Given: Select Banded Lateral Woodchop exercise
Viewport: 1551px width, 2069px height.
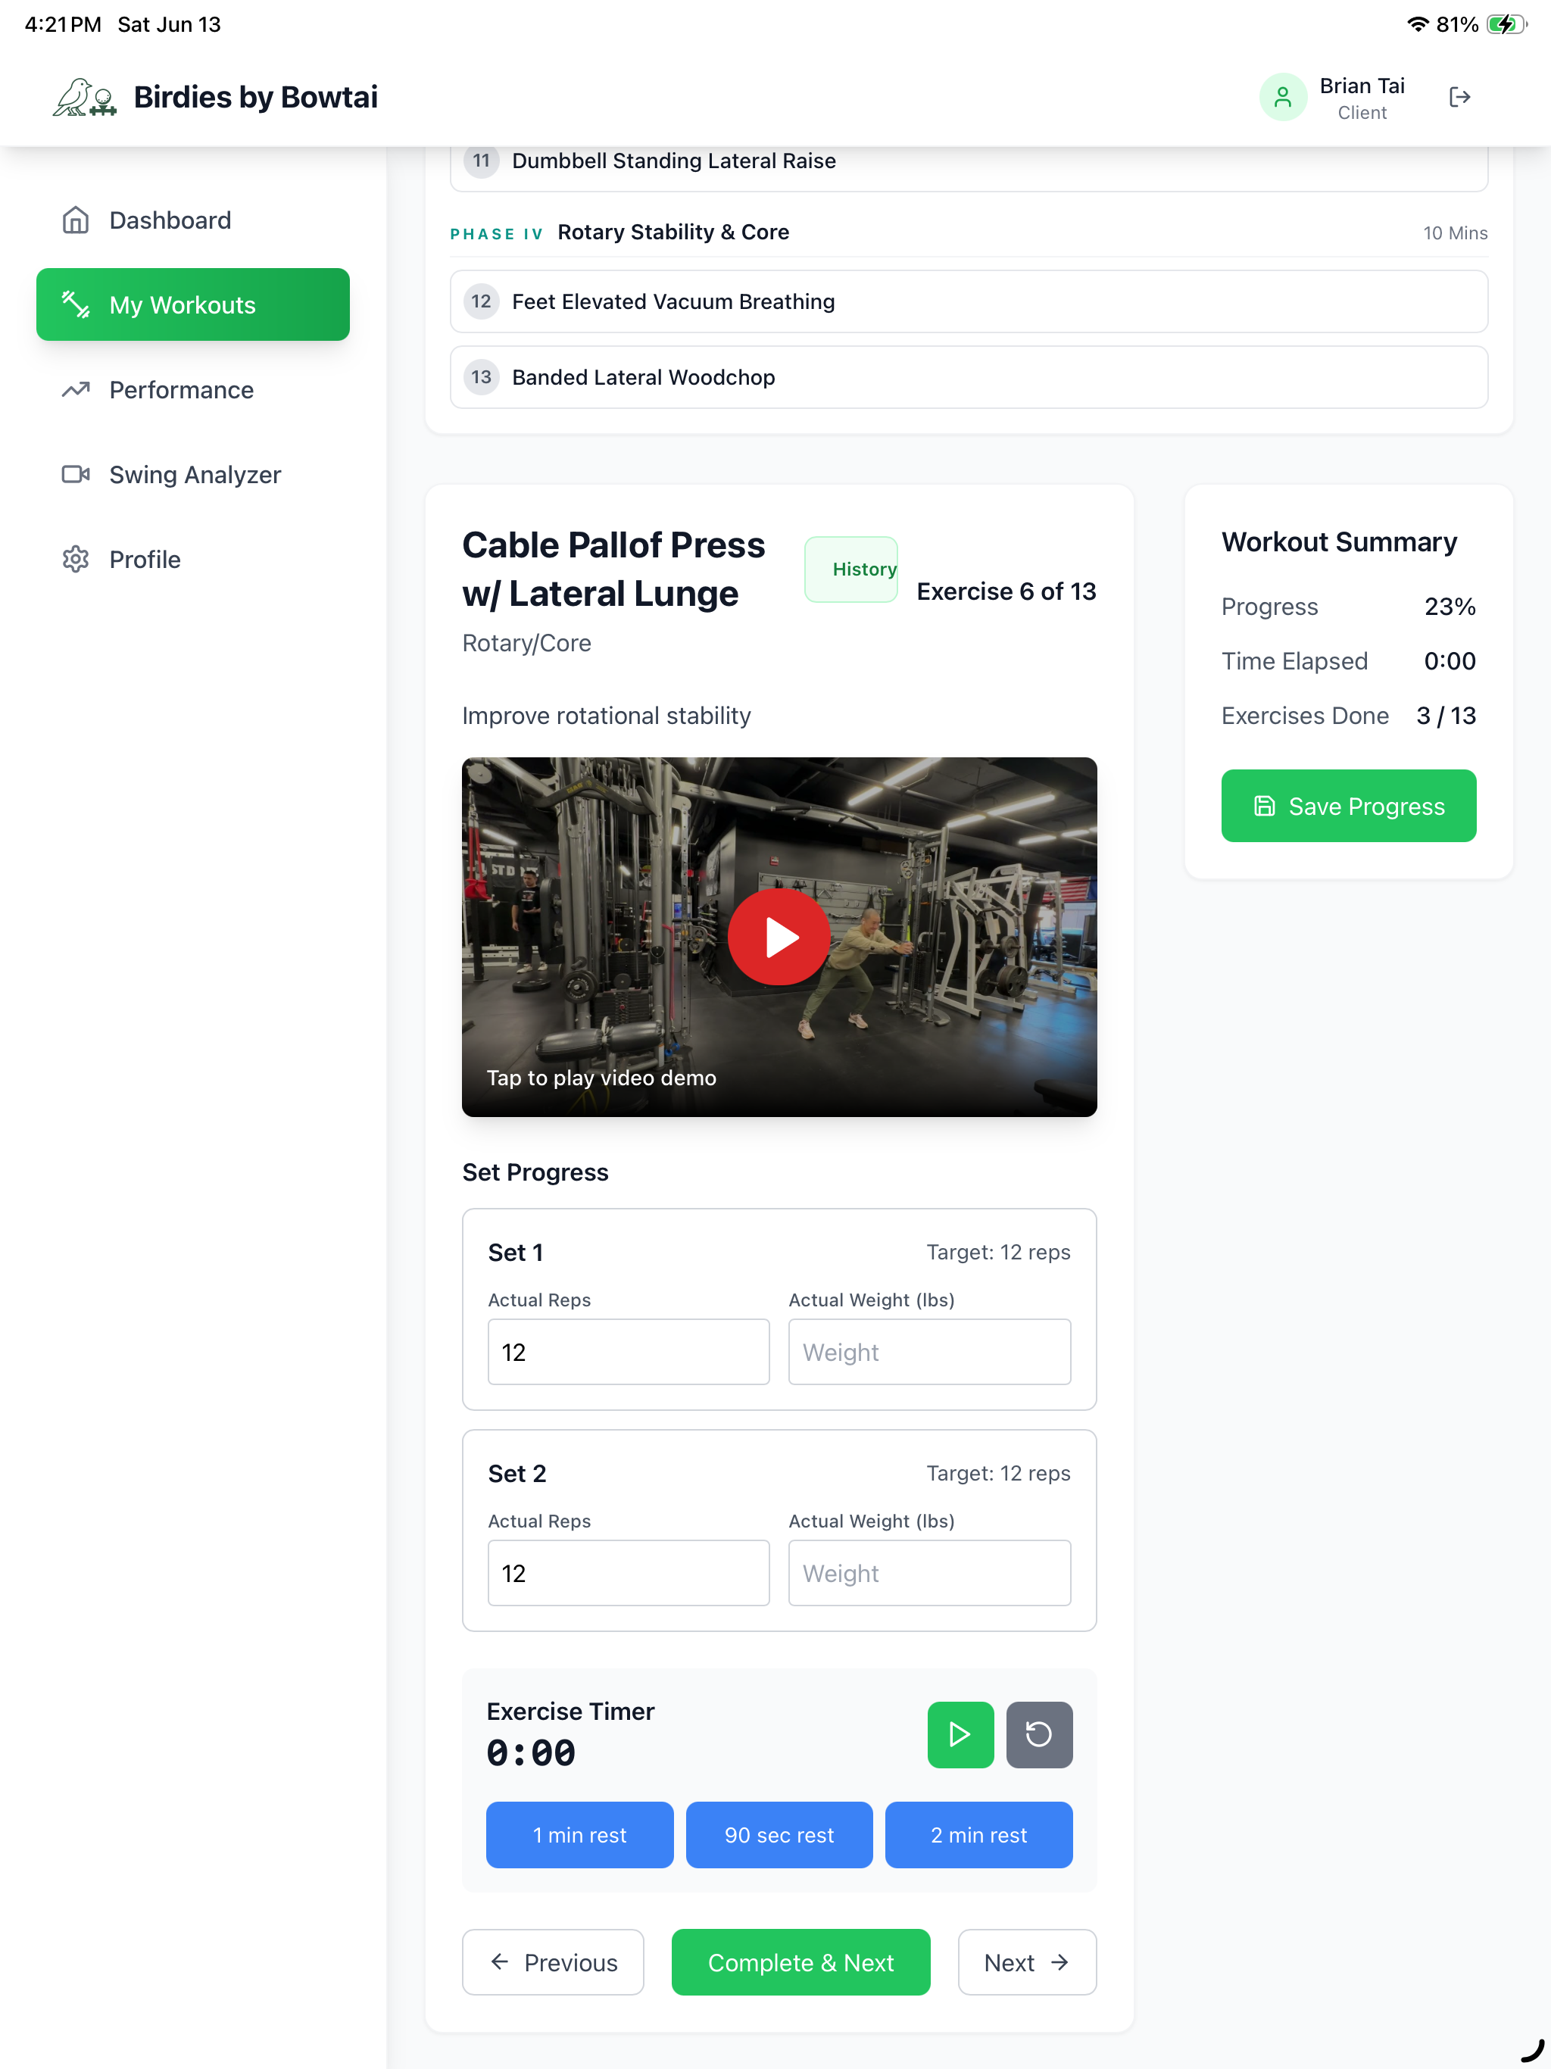Looking at the screenshot, I should click(968, 377).
